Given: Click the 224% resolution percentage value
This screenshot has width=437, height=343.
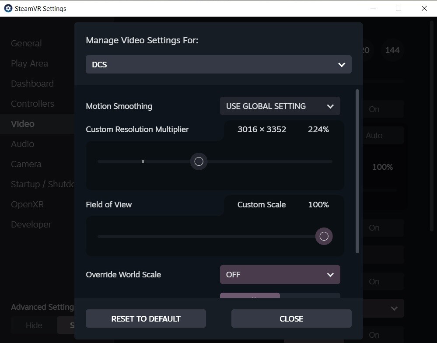Looking at the screenshot, I should click(318, 129).
